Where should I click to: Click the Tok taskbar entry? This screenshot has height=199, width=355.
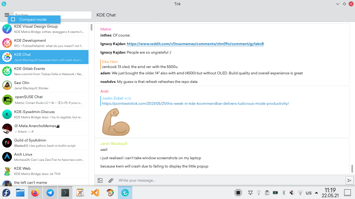point(125,193)
